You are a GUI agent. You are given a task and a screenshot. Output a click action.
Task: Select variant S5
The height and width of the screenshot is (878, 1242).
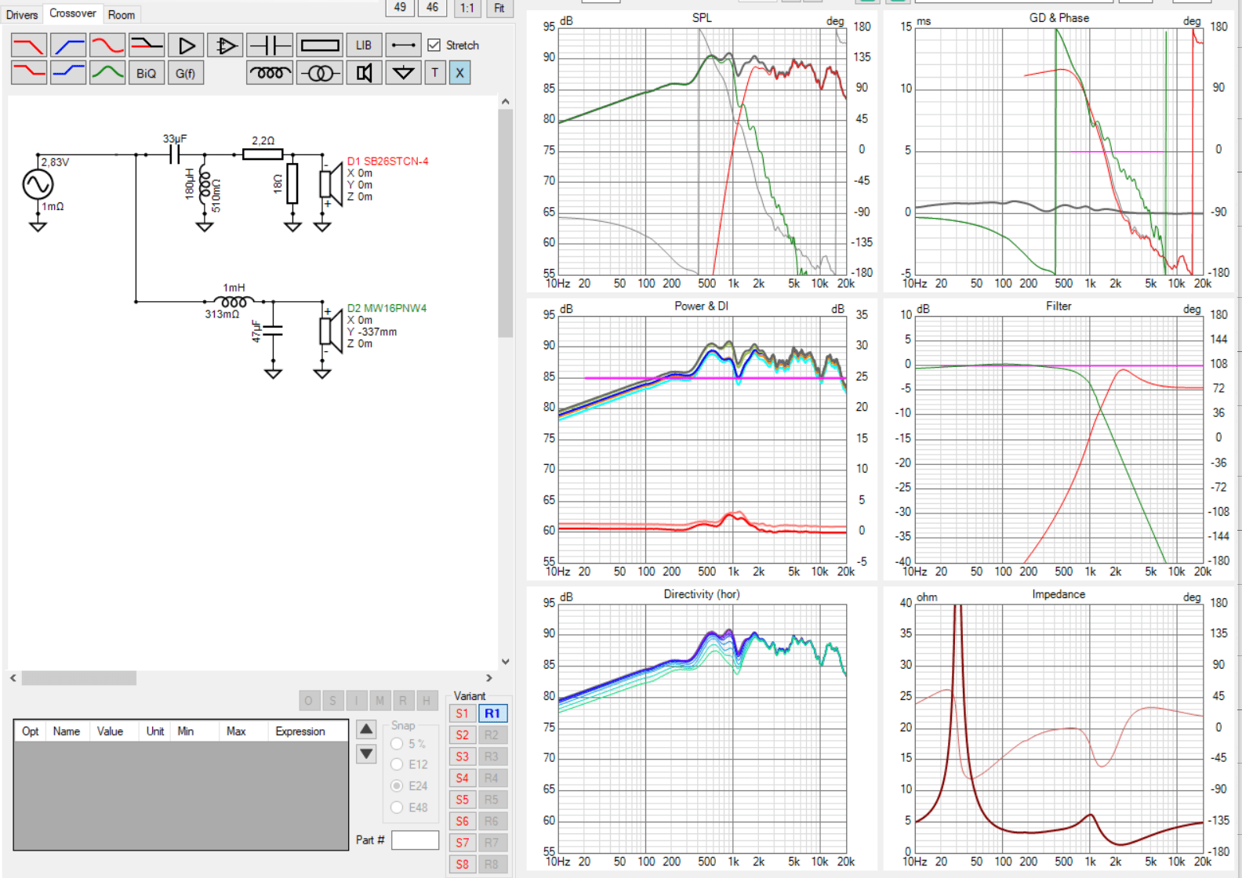pos(463,800)
